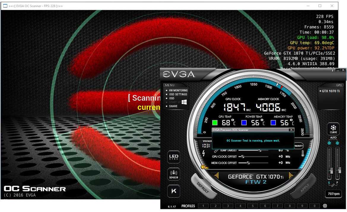Click GPU Clock Offset +0 value
This screenshot has height=212, width=347.
click(281, 157)
